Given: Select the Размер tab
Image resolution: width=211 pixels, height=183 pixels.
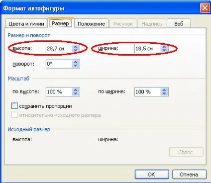Looking at the screenshot, I should click(61, 23).
